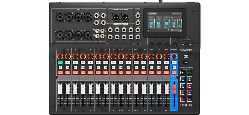
Task: Select the lit green SEL on channel 1
Action: 60,63
